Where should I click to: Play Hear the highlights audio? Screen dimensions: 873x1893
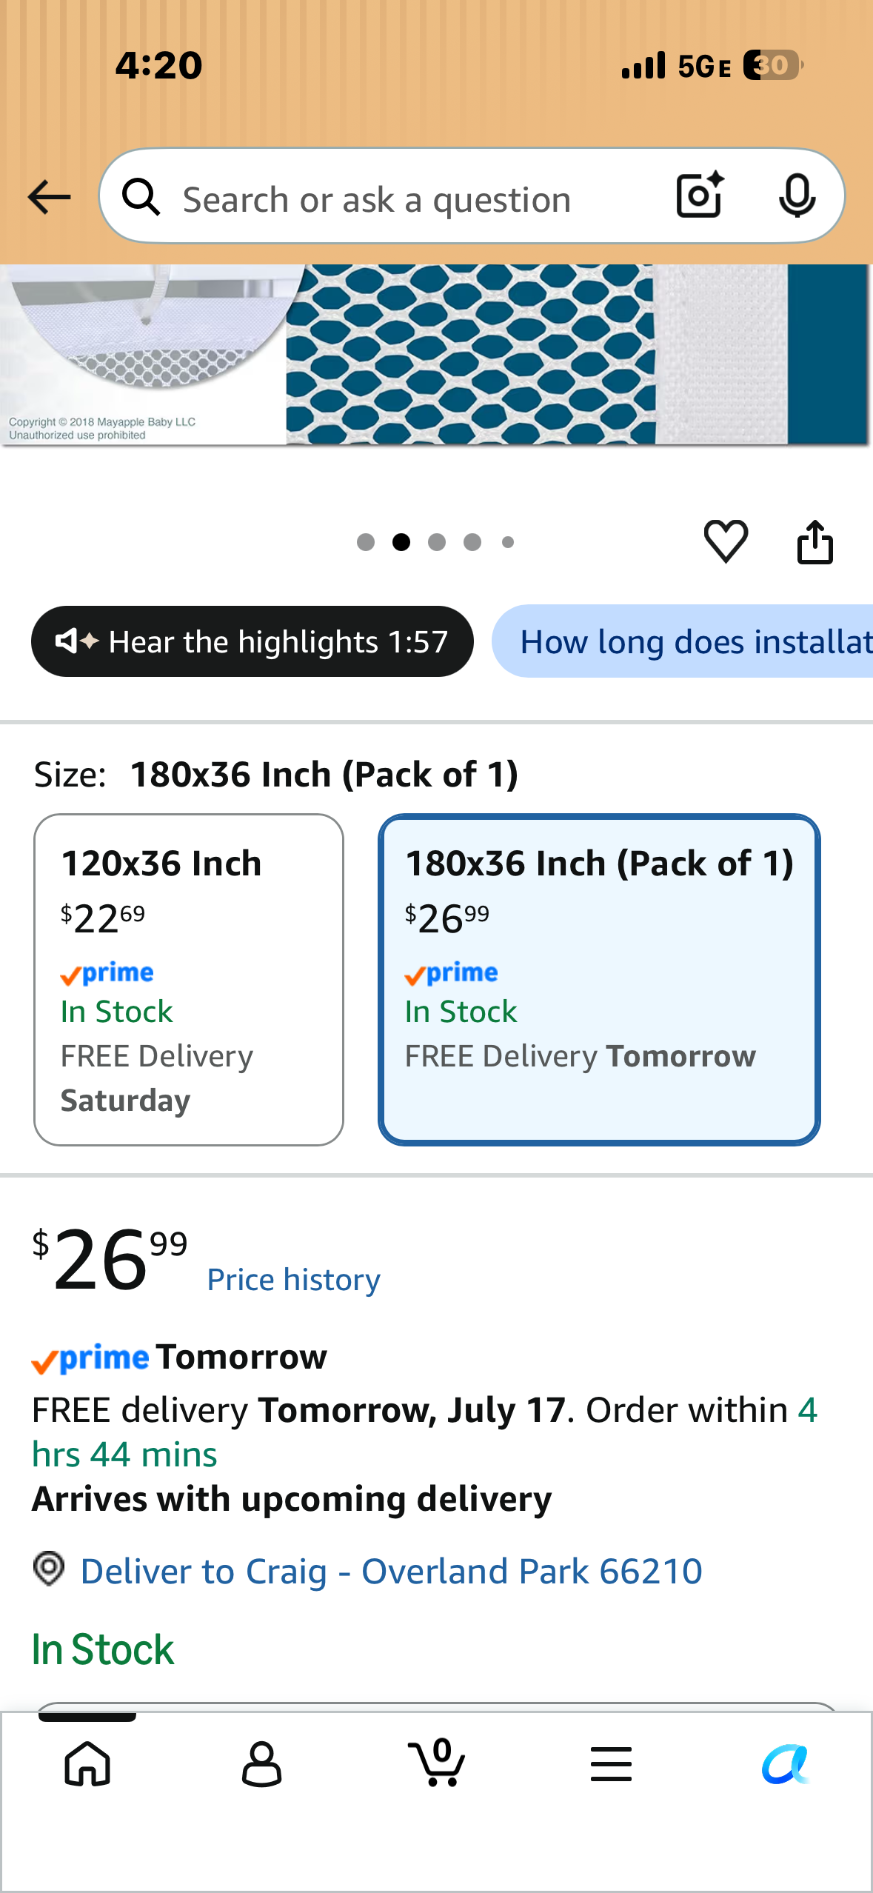[252, 641]
